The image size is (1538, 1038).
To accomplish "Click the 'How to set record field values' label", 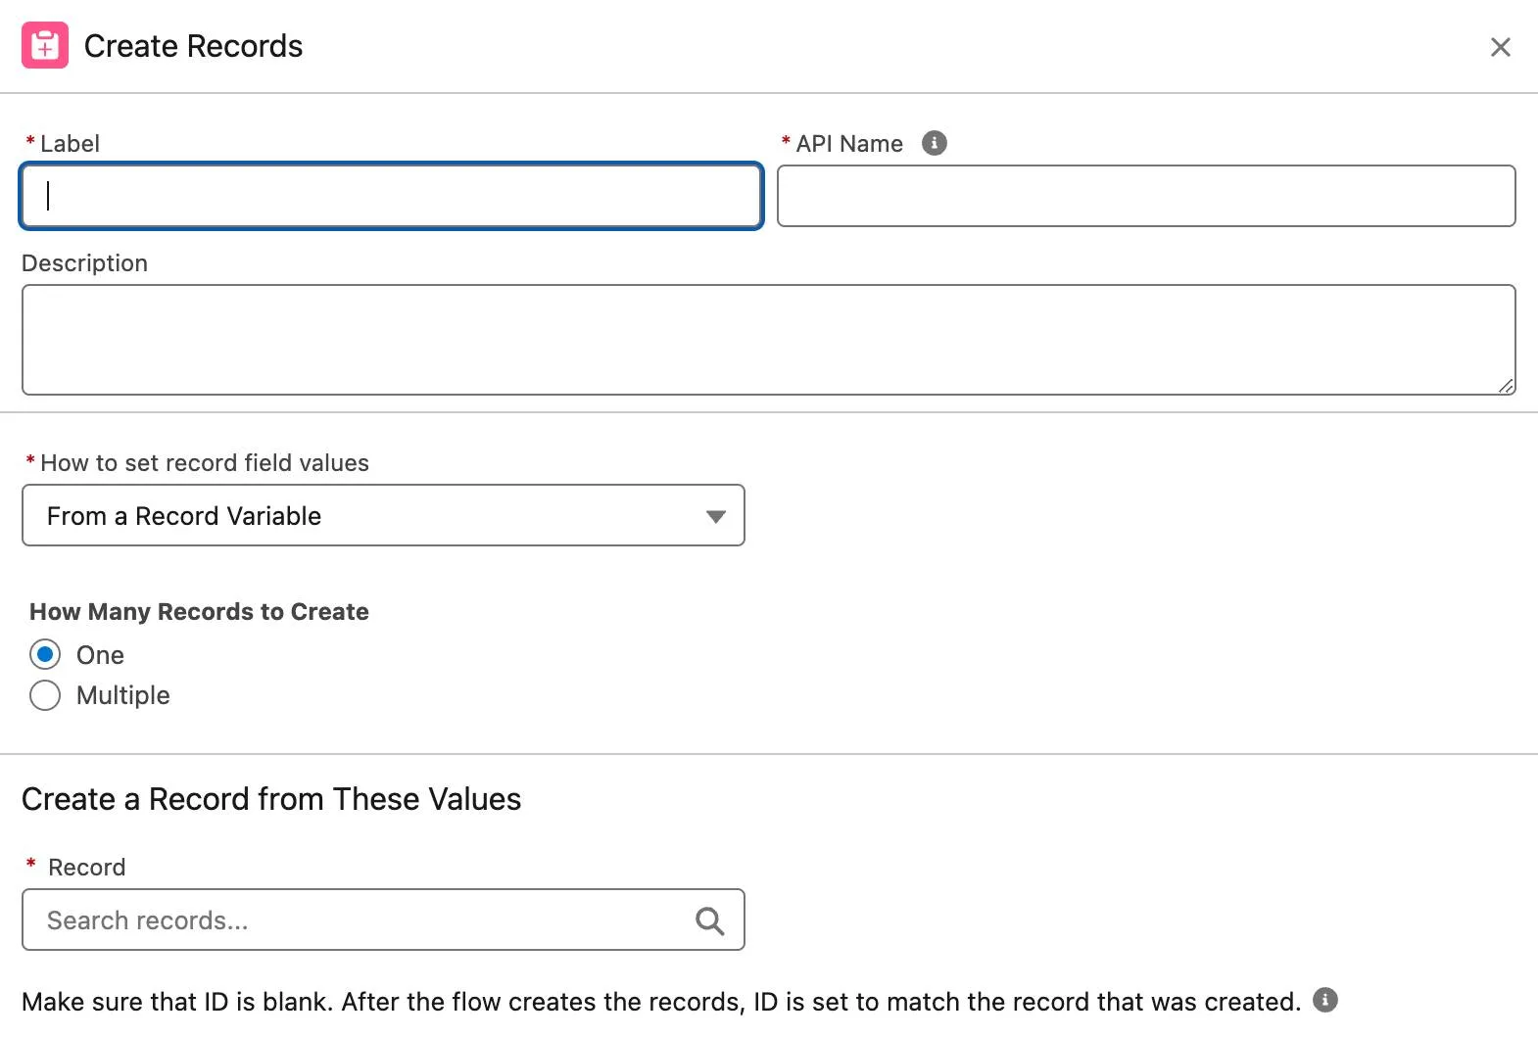I will pyautogui.click(x=205, y=463).
